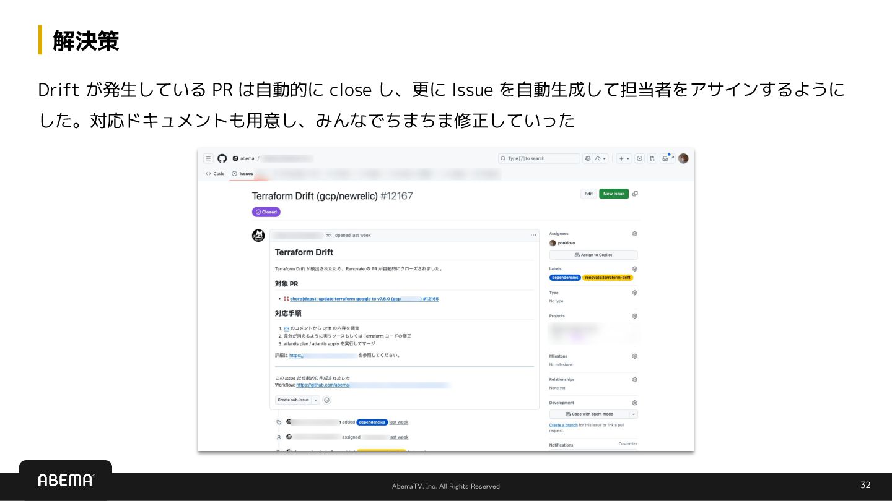Click the Edit issue title button
Screen dimensions: 892x501
point(588,194)
